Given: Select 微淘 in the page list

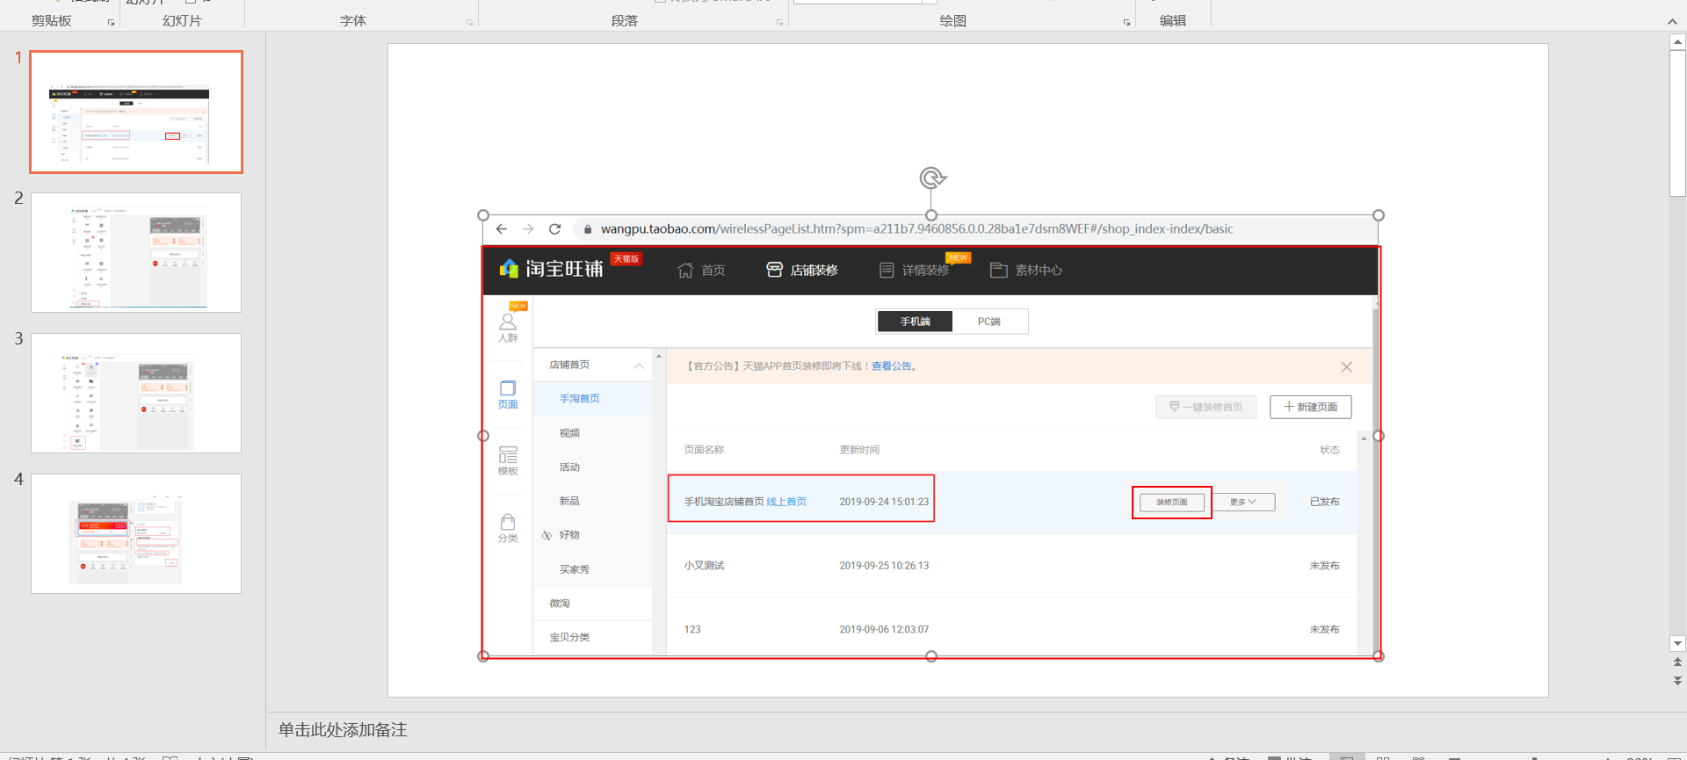Looking at the screenshot, I should pos(560,604).
